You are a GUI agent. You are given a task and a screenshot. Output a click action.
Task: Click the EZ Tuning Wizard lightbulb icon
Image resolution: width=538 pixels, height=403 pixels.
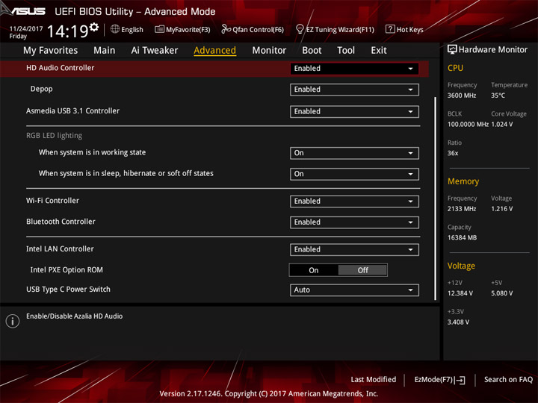point(300,29)
